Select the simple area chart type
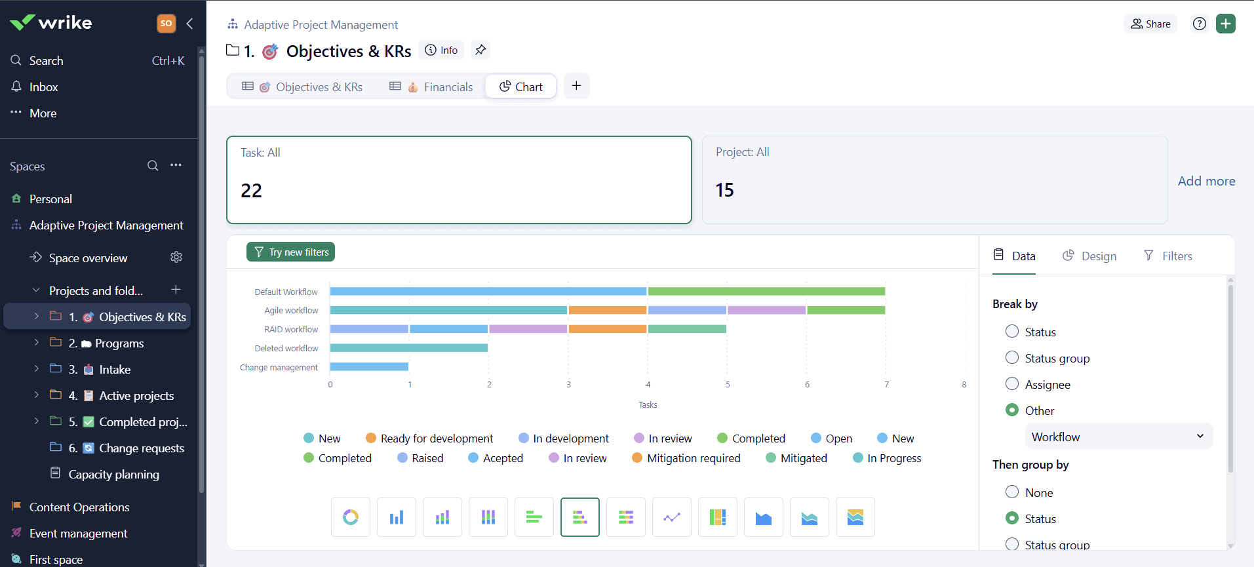The width and height of the screenshot is (1254, 567). coord(764,517)
